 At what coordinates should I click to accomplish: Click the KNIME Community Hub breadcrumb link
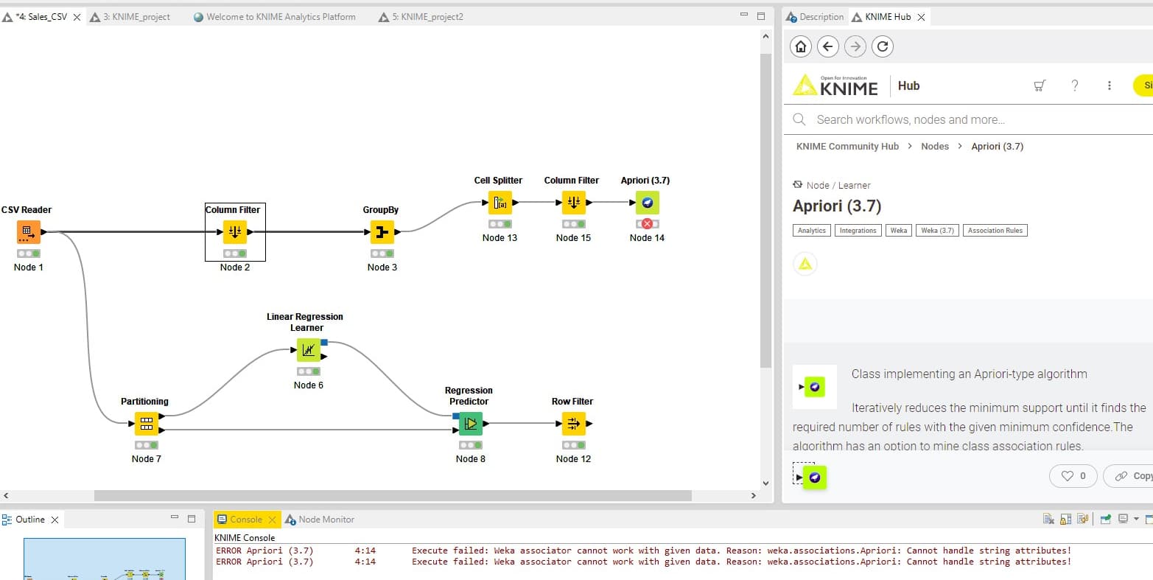pyautogui.click(x=847, y=146)
